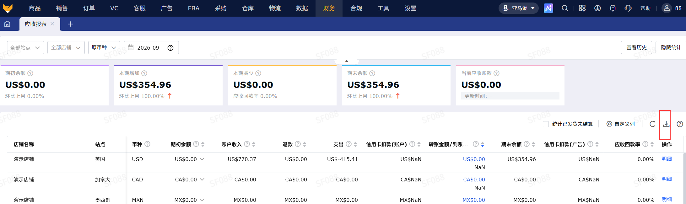Click the help icon beside the 2026-09 date
686x204 pixels.
pyautogui.click(x=170, y=48)
